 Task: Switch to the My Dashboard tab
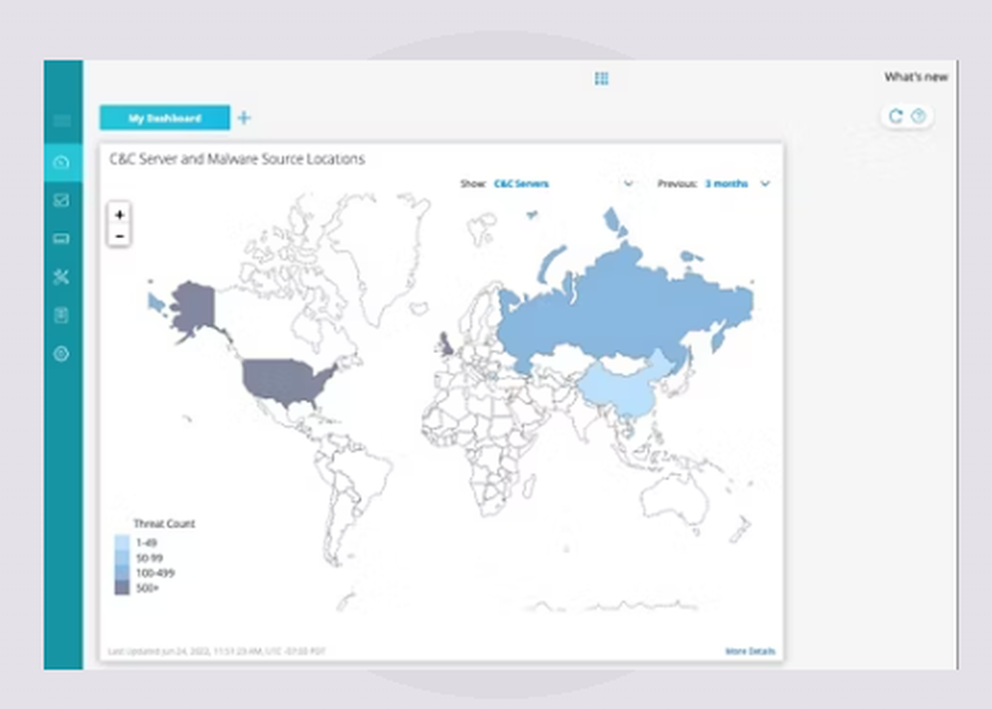click(165, 118)
